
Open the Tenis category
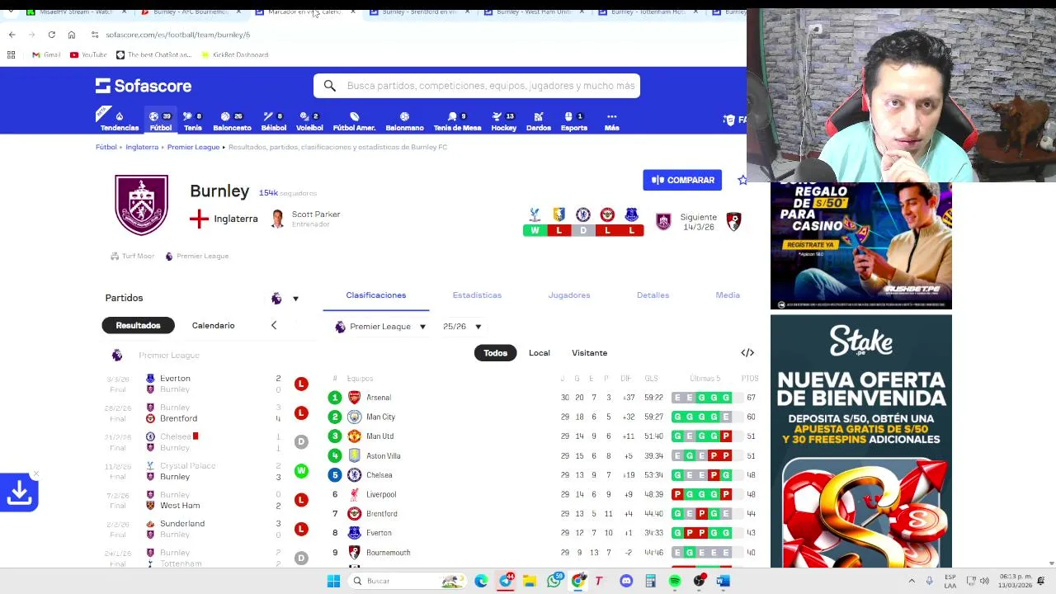[x=193, y=121]
